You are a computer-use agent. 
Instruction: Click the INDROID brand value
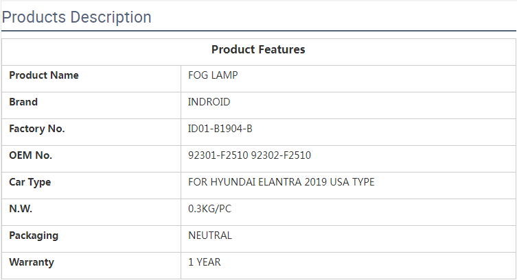point(209,102)
